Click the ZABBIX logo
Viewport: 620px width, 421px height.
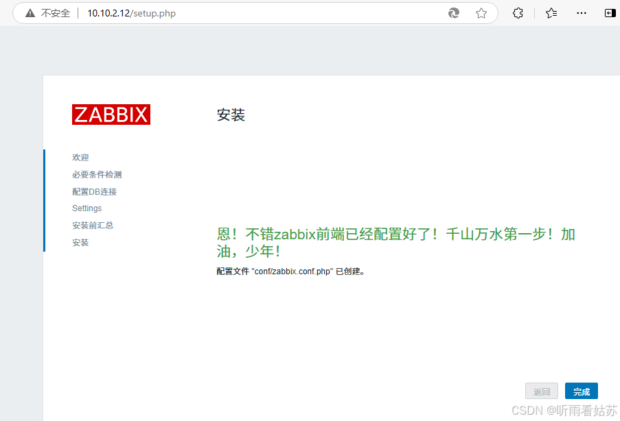(111, 115)
